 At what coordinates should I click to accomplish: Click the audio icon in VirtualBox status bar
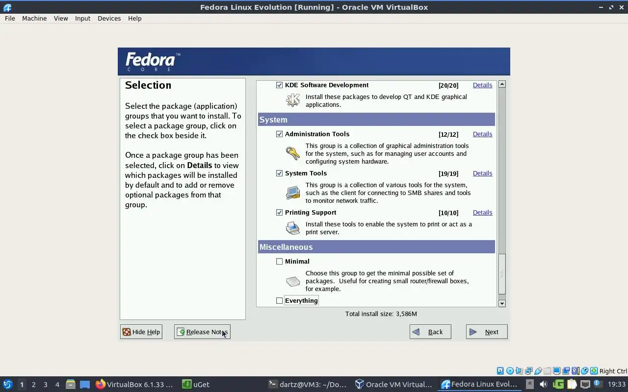point(519,371)
